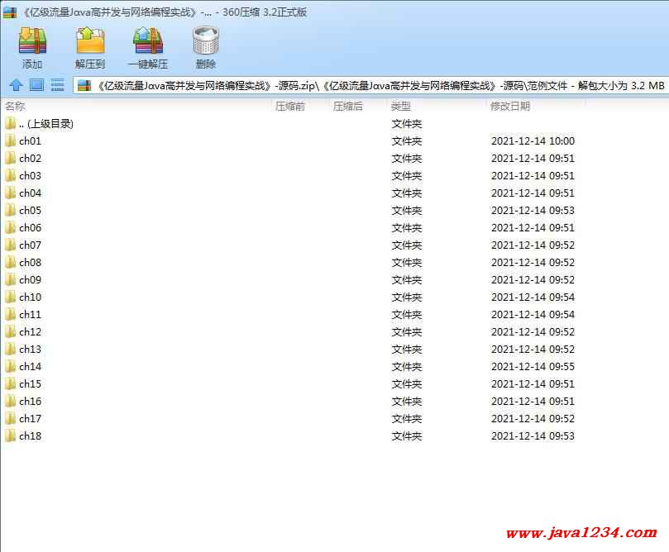This screenshot has width=669, height=552.
Task: Click the 压缩前 column header
Action: click(289, 107)
